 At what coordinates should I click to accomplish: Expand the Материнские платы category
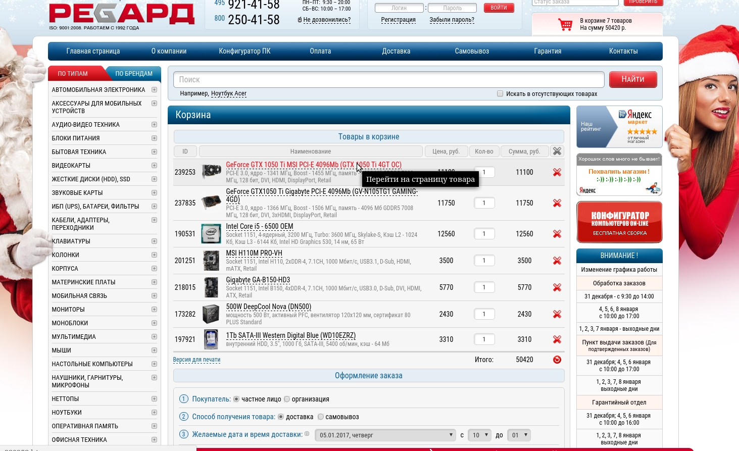pyautogui.click(x=154, y=282)
